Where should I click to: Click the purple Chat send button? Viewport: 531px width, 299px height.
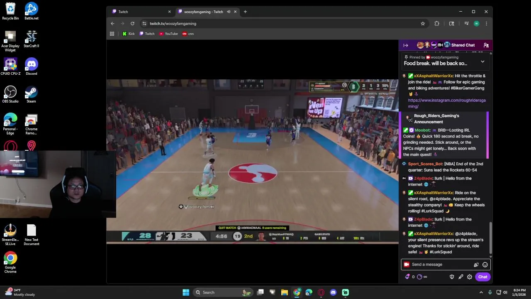pos(482,277)
